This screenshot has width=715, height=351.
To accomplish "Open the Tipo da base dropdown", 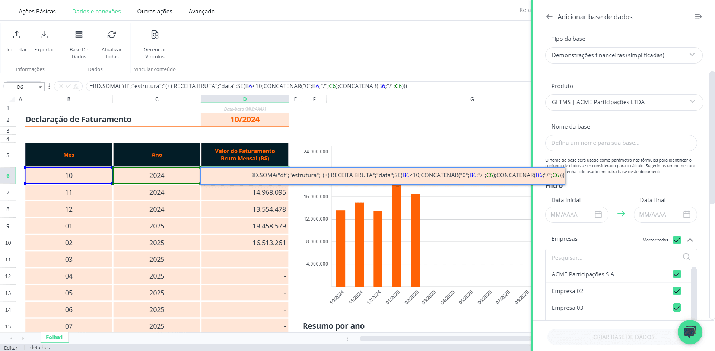I will point(624,55).
